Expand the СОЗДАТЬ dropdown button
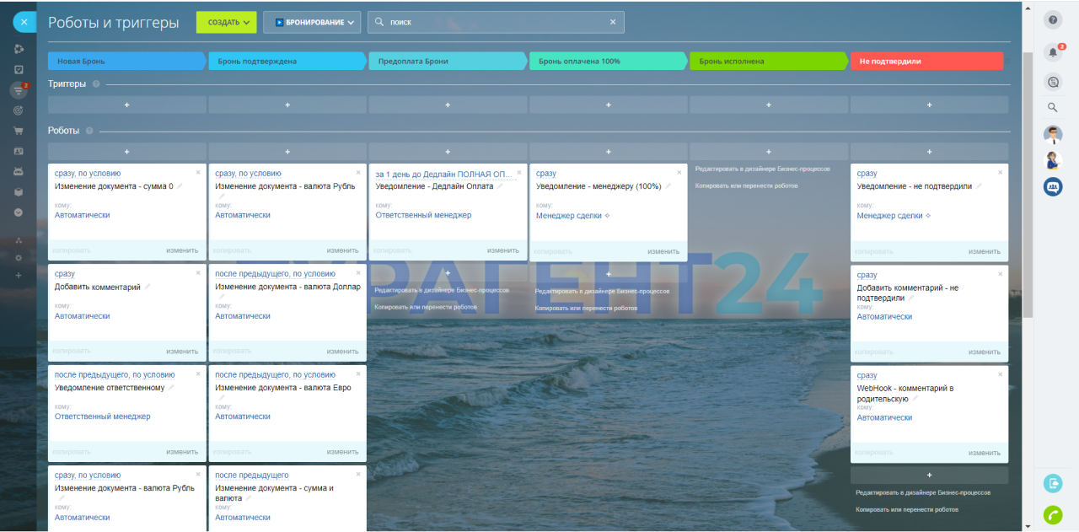 (x=226, y=22)
